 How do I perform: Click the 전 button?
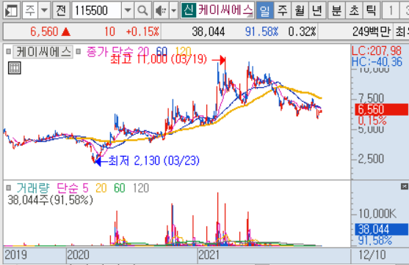(x=61, y=11)
